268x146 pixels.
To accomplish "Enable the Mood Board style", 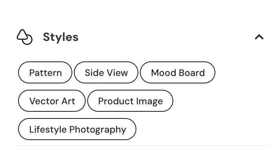I will pos(178,72).
